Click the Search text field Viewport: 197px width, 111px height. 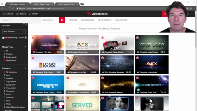(x=21, y=20)
